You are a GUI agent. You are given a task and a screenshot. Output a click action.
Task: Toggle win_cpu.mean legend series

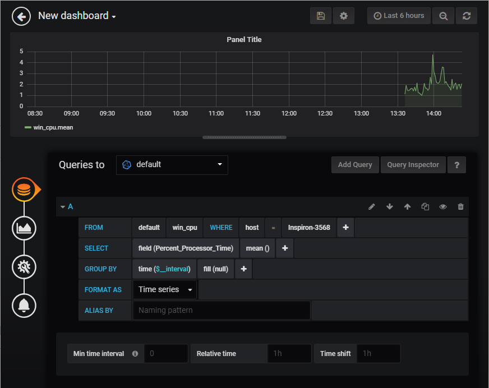[53, 128]
